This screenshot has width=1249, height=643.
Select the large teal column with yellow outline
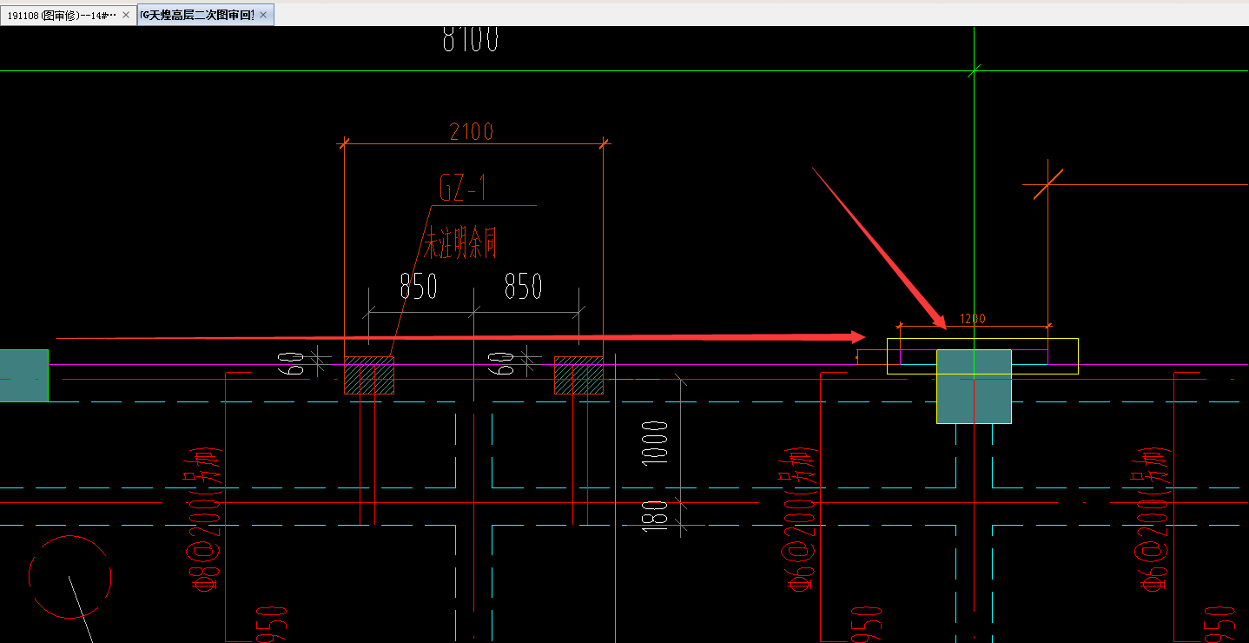point(974,387)
